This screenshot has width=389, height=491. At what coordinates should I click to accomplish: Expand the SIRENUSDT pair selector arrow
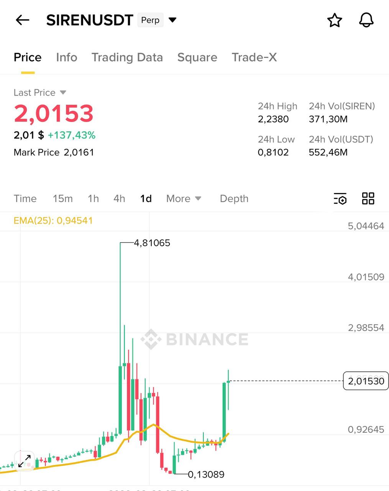pos(173,20)
